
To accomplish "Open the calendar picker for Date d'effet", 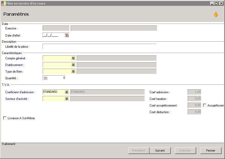I will (x=67, y=35).
